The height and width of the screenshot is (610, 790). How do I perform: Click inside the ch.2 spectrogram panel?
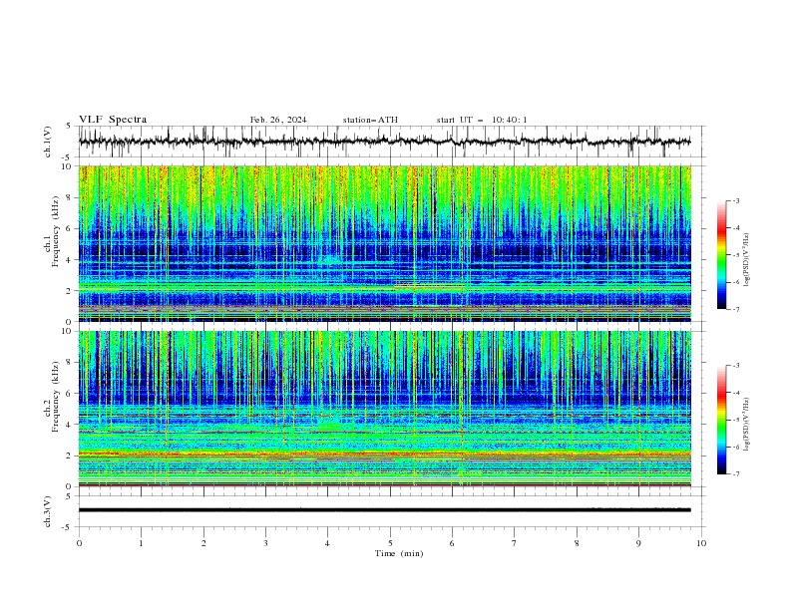(x=384, y=409)
